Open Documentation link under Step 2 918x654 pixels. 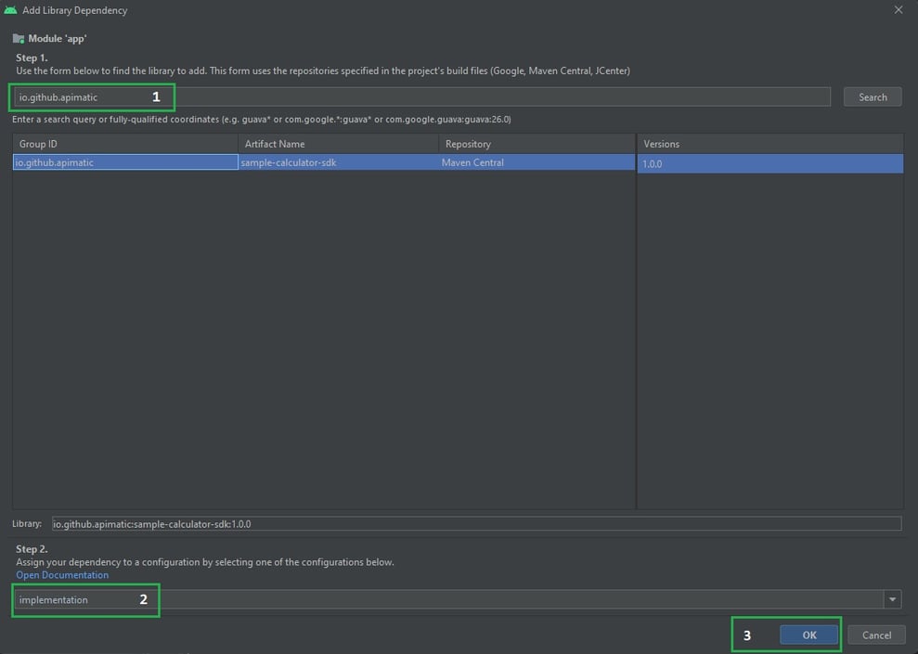coord(61,574)
